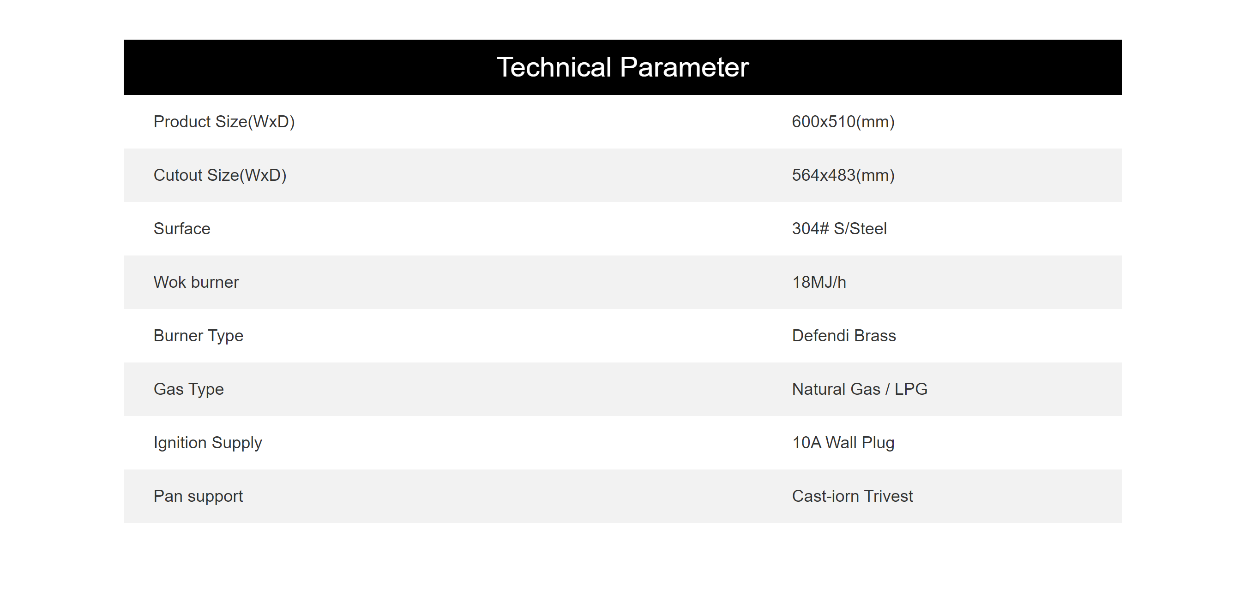1246x594 pixels.
Task: Click the 600x510(mm) value
Action: 843,122
